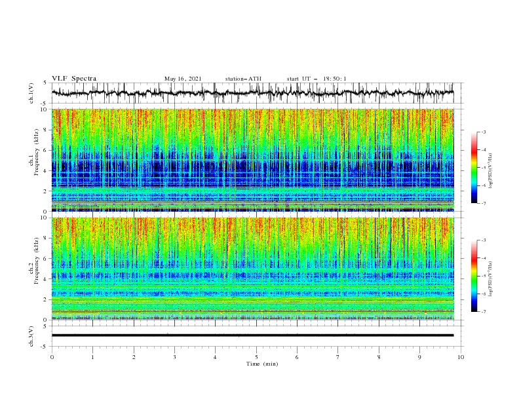Click the "station=ATH" header label
This screenshot has height=401, width=519.
pyautogui.click(x=243, y=79)
